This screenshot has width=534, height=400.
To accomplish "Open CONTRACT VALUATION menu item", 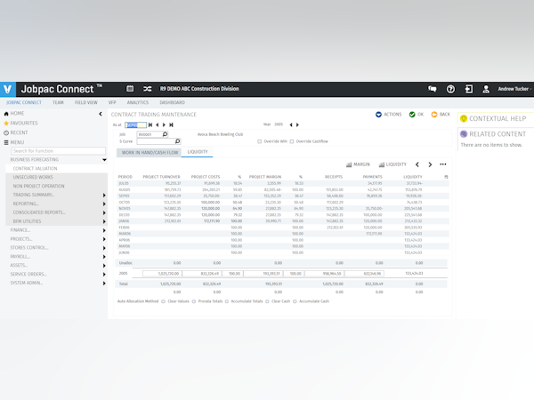I will click(57, 169).
